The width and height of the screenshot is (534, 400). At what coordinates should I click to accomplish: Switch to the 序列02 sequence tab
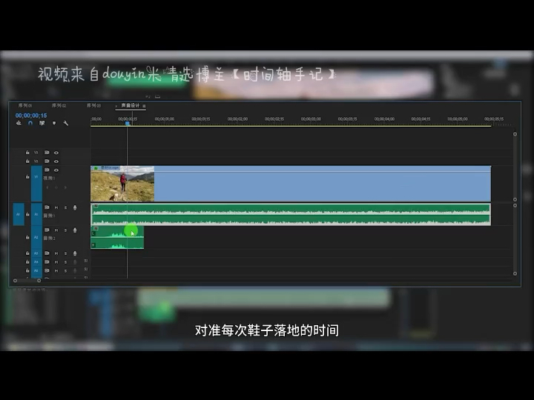click(x=59, y=106)
